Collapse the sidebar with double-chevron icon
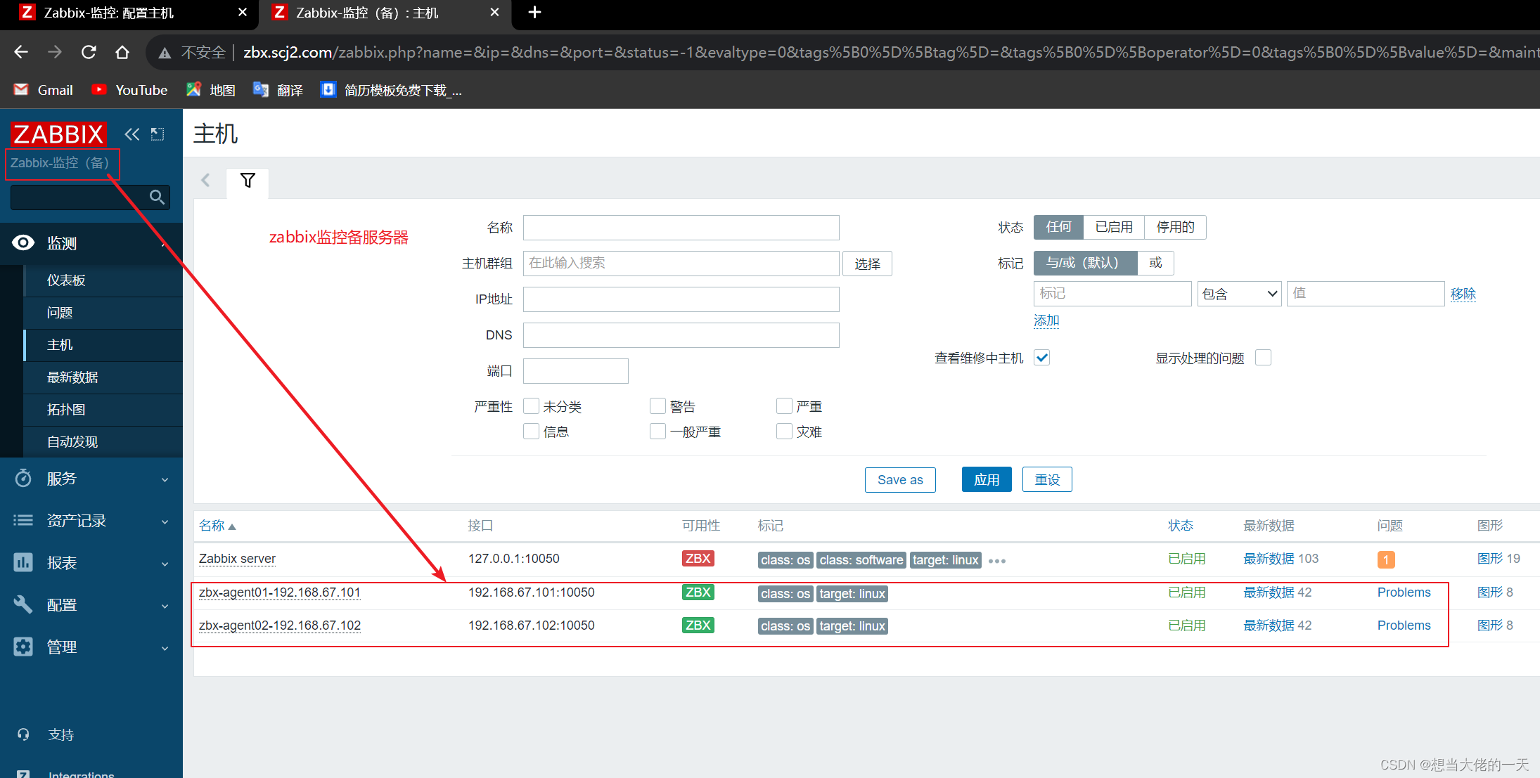1540x778 pixels. tap(131, 134)
